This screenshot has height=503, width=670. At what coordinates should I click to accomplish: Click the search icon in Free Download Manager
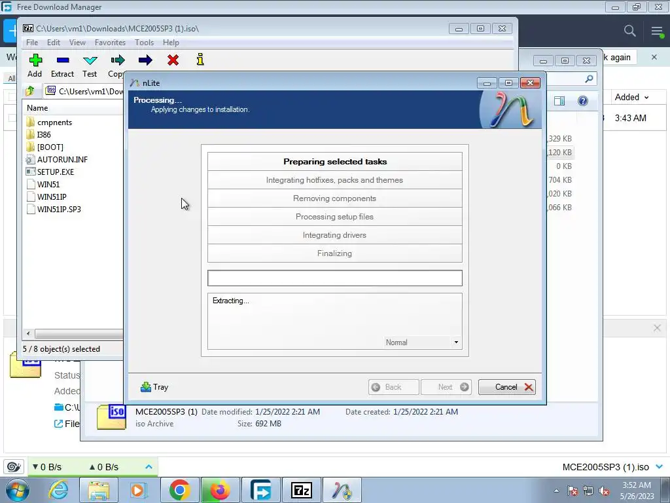click(x=629, y=31)
